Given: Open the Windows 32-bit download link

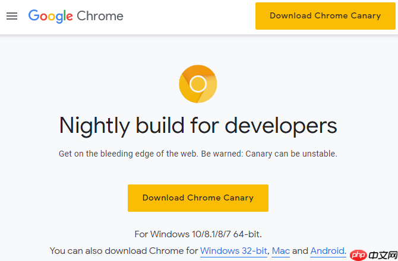Looking at the screenshot, I should click(x=235, y=251).
